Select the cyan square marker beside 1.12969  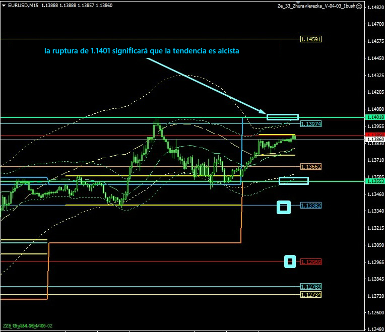(290, 261)
